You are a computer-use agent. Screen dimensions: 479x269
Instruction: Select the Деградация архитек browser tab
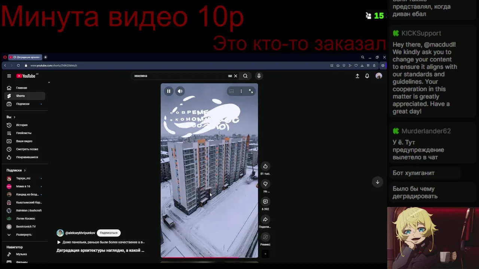[x=26, y=57]
